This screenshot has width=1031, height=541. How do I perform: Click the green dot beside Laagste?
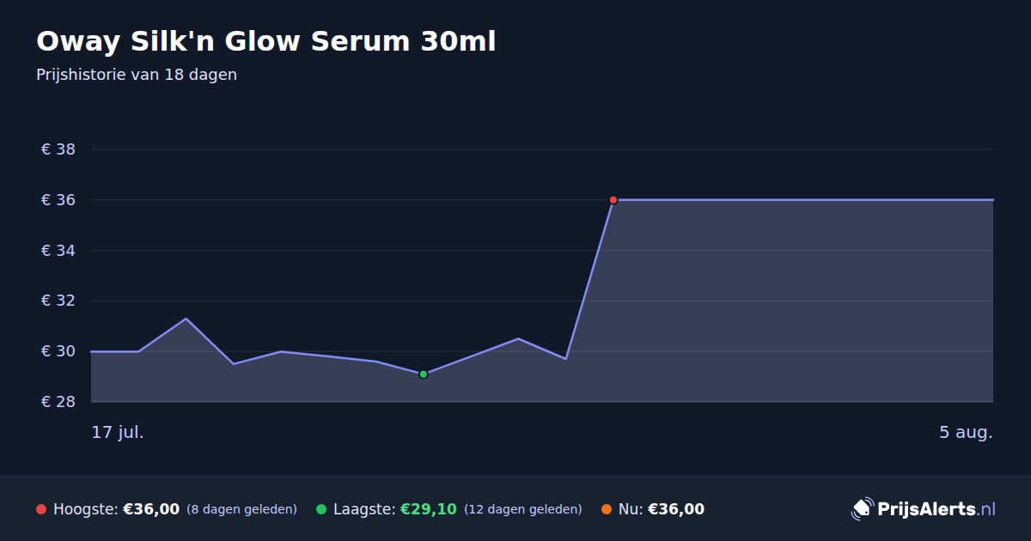(x=321, y=509)
